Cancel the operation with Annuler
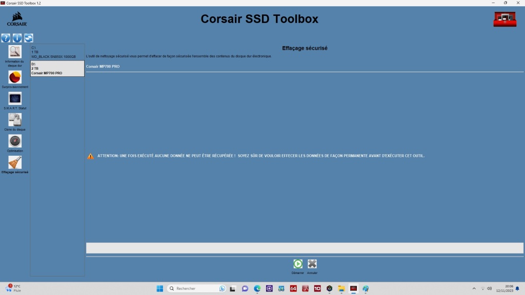Screen dimensions: 525x295 point(312,263)
